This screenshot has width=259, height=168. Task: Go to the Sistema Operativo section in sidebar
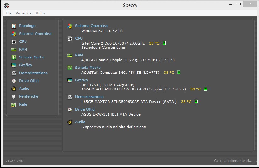pos(36,34)
